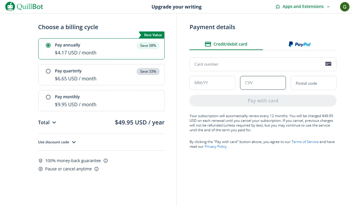Click the info icon beside Pause or cancel anytime
The image size is (353, 206).
tap(96, 169)
